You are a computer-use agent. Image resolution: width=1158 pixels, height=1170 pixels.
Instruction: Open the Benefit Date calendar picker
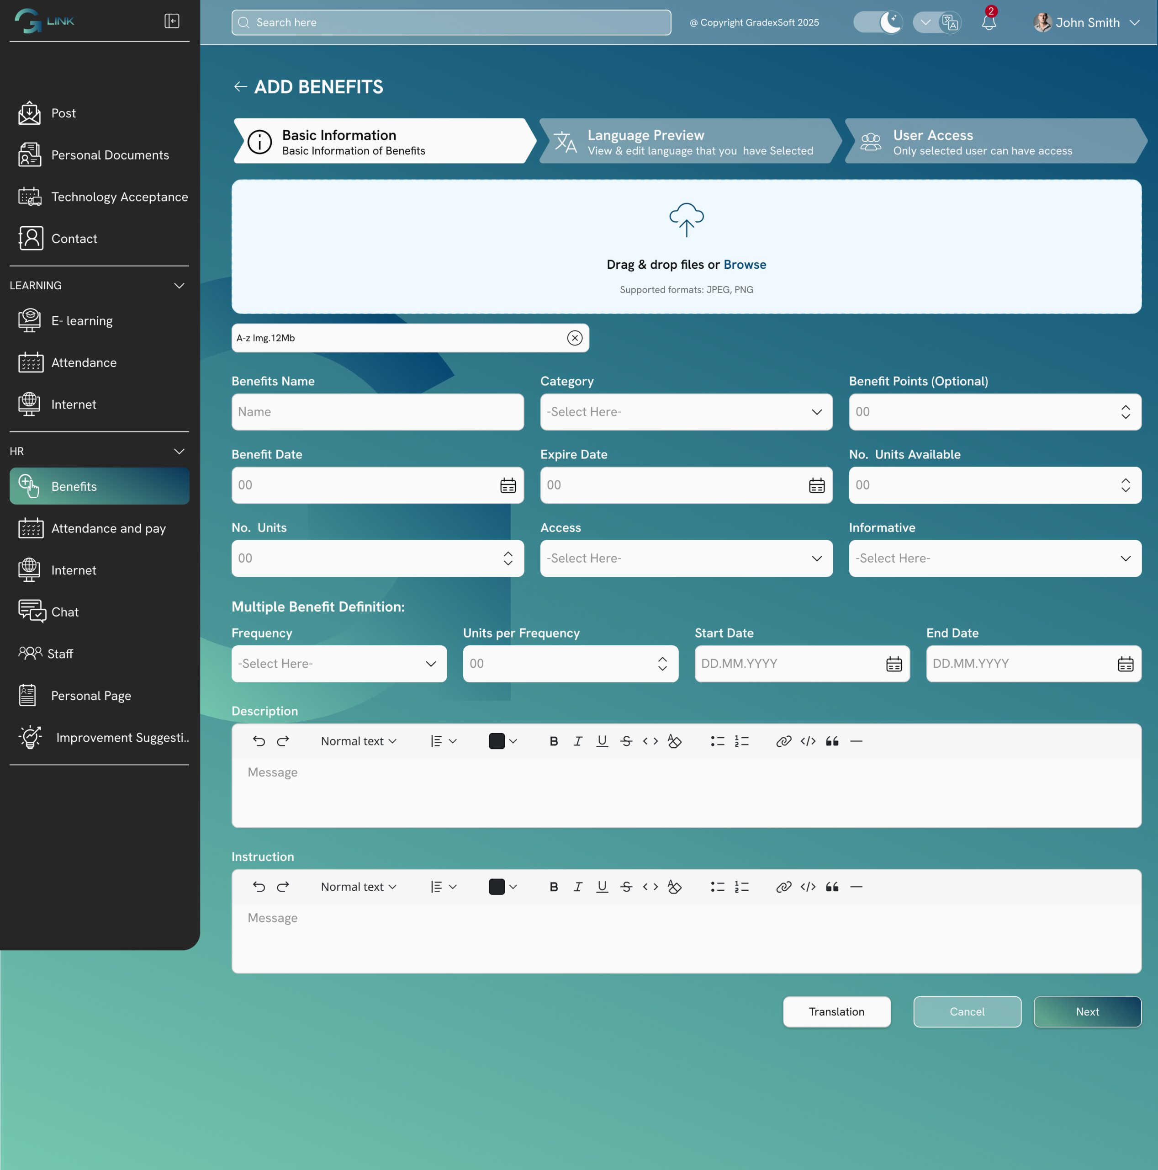tap(508, 485)
